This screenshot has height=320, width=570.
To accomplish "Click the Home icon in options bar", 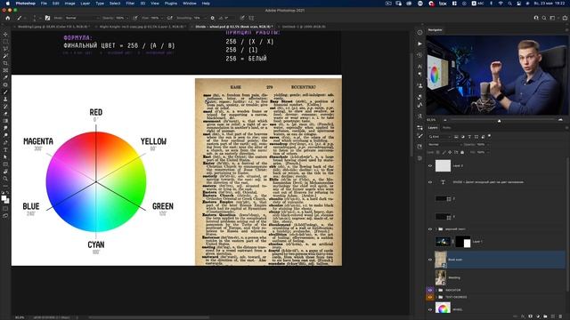I will click(8, 18).
